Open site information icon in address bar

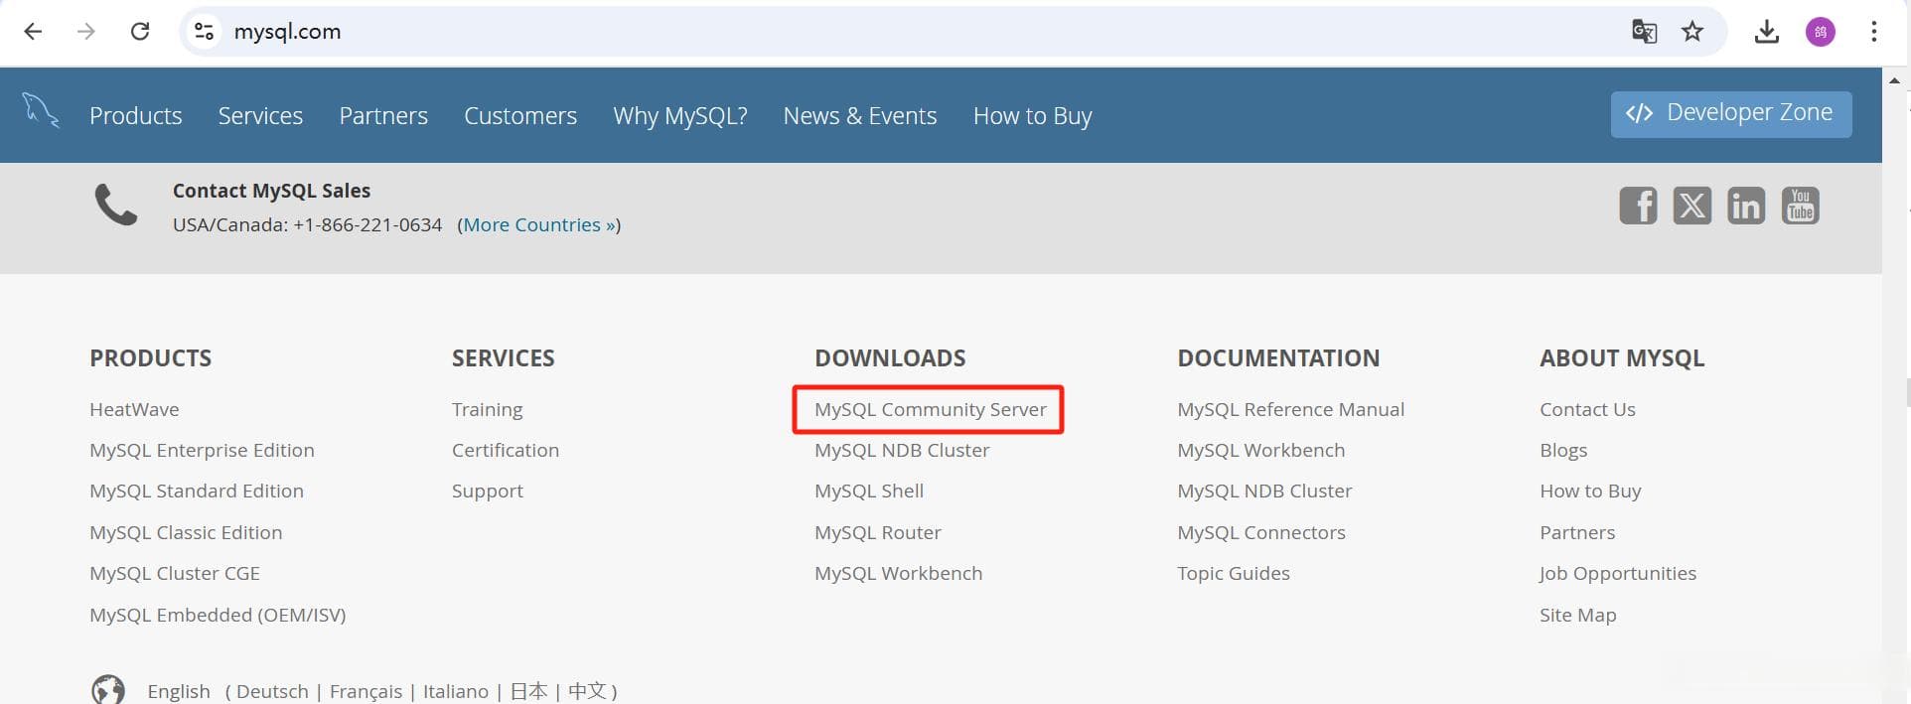[x=205, y=32]
